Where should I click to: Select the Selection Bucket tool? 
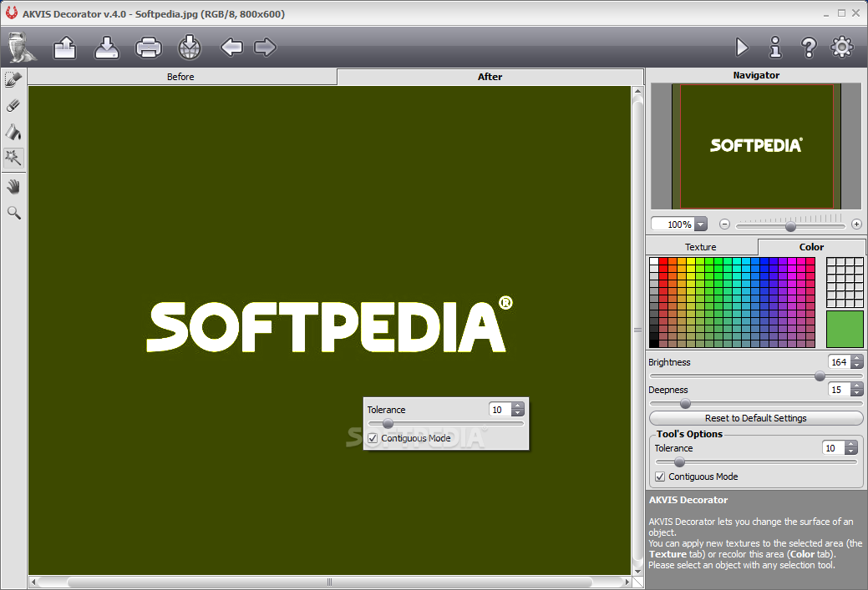[x=13, y=132]
